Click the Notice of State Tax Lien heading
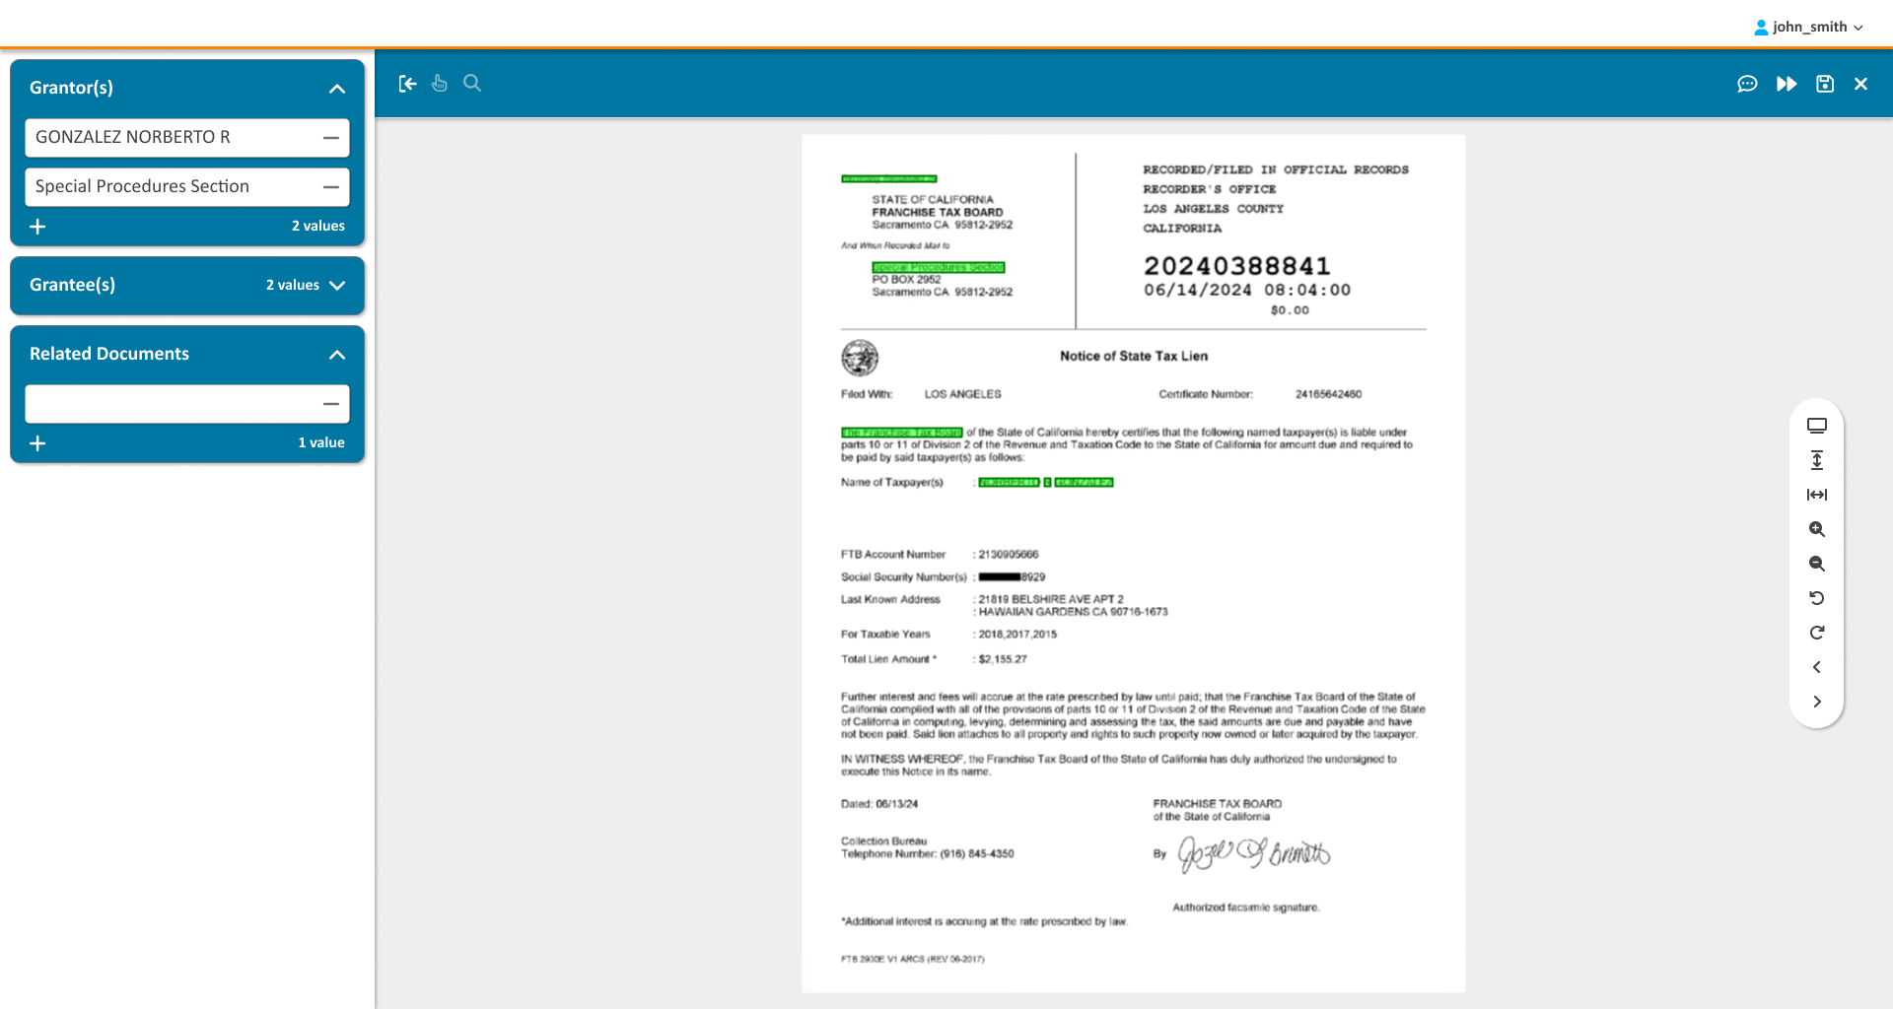 tap(1133, 356)
